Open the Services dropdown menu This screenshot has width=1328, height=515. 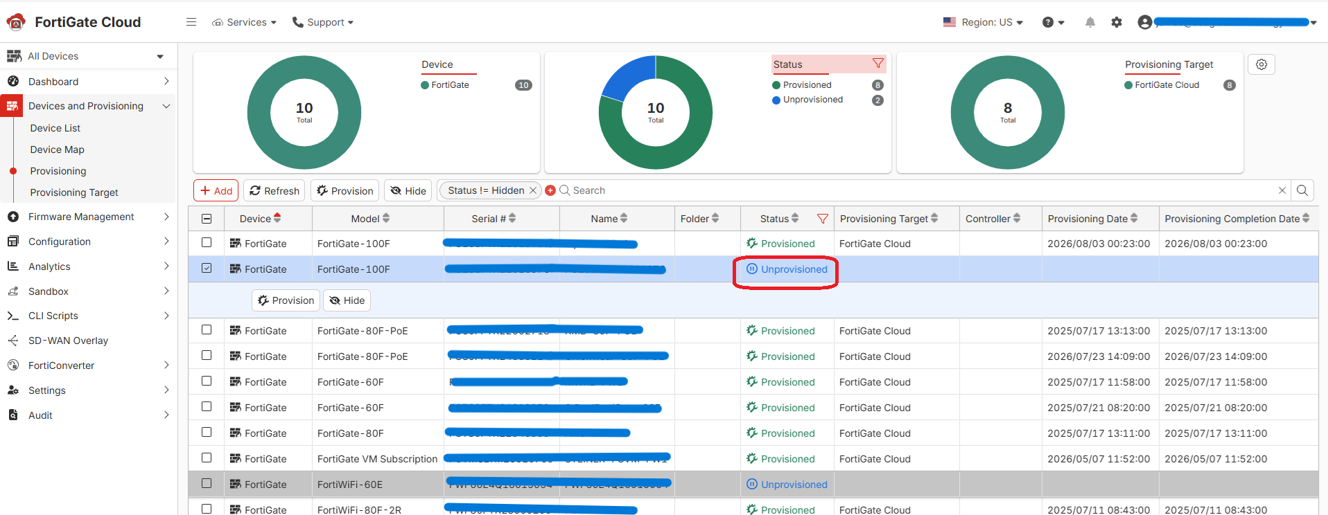[x=244, y=22]
